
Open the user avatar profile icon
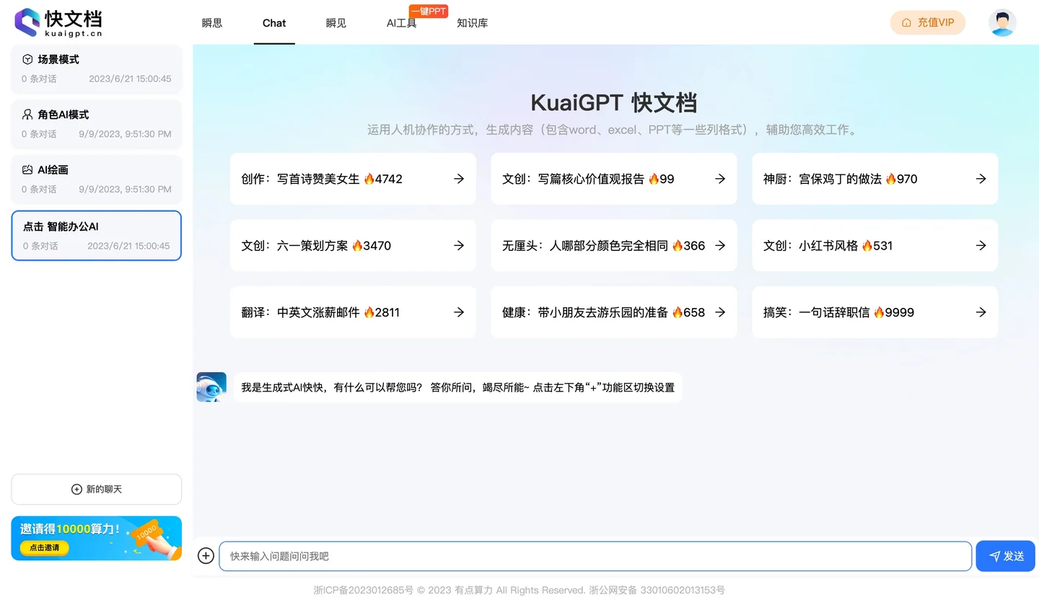(1002, 22)
